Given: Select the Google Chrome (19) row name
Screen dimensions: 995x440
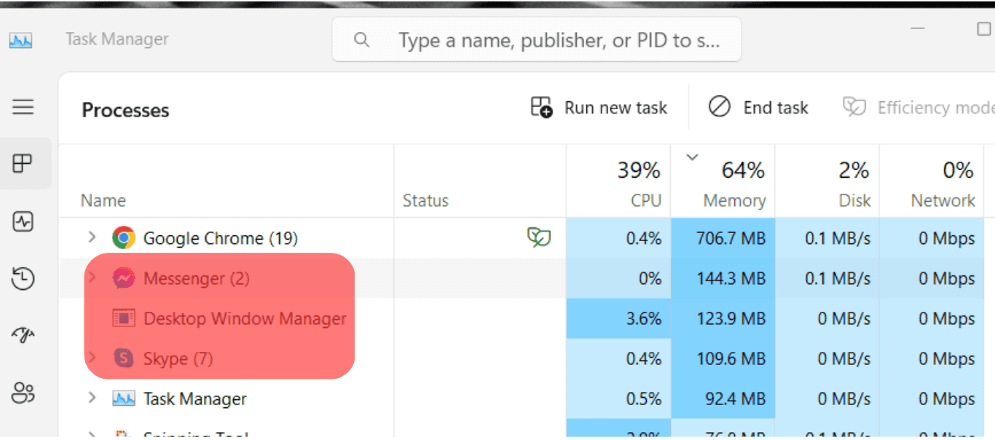Looking at the screenshot, I should [x=221, y=238].
